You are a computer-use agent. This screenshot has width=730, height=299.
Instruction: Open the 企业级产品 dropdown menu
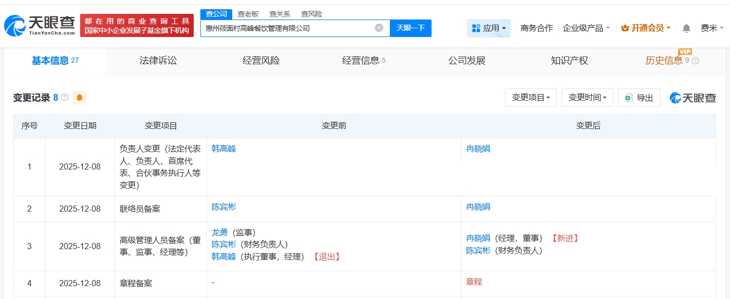tap(586, 28)
